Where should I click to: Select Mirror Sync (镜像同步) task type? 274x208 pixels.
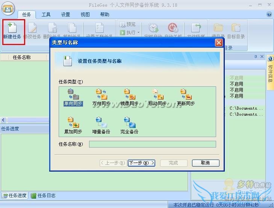click(129, 97)
